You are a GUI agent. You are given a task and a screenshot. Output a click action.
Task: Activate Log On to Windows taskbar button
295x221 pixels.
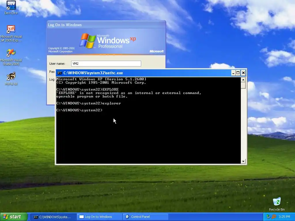(x=99, y=217)
